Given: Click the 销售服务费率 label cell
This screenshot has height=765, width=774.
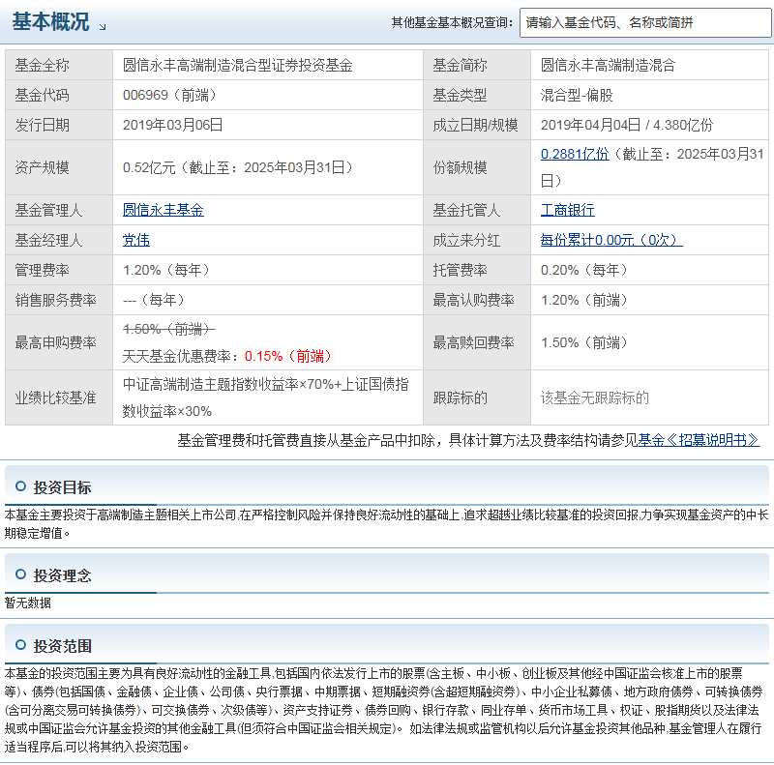Looking at the screenshot, I should (x=59, y=300).
